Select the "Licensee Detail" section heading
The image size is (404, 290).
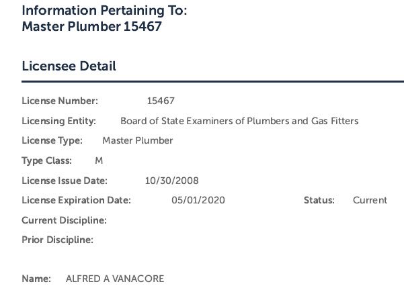click(x=69, y=66)
